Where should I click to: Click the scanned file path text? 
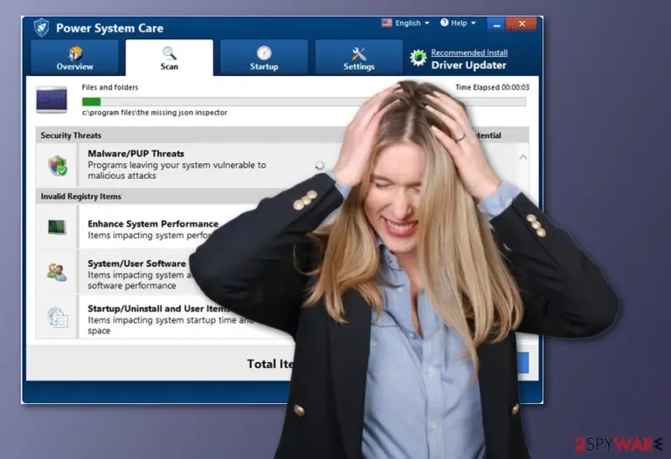(x=155, y=113)
